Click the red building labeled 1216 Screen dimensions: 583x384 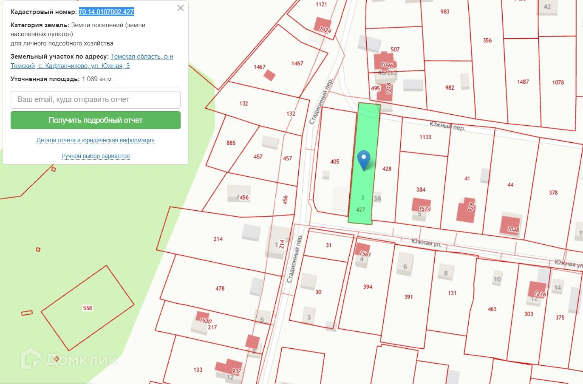click(538, 290)
